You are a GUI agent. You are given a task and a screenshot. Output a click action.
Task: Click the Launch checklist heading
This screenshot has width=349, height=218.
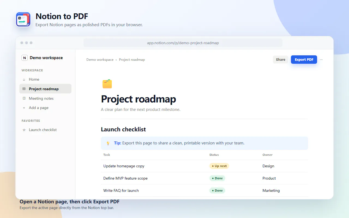[x=123, y=129]
